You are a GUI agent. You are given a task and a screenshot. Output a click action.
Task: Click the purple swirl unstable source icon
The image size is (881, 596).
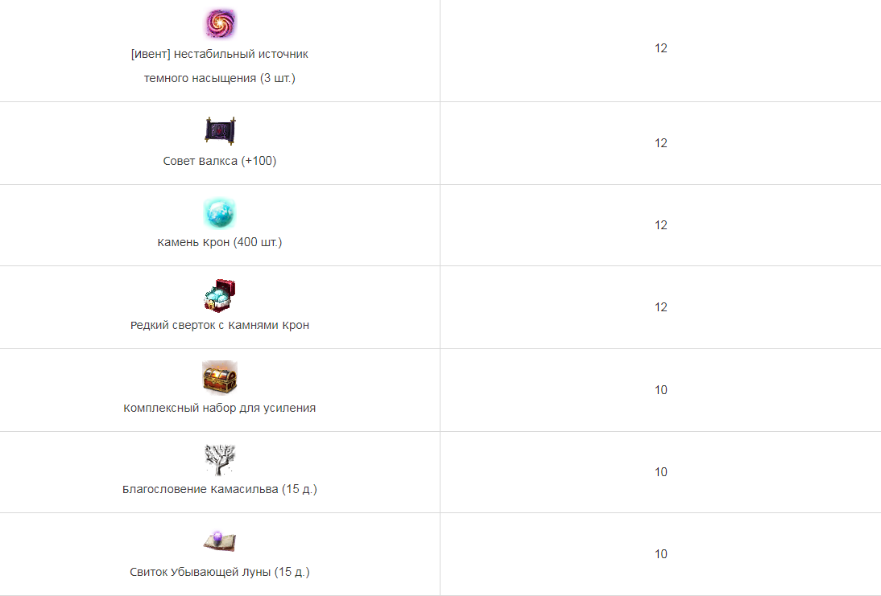220,23
